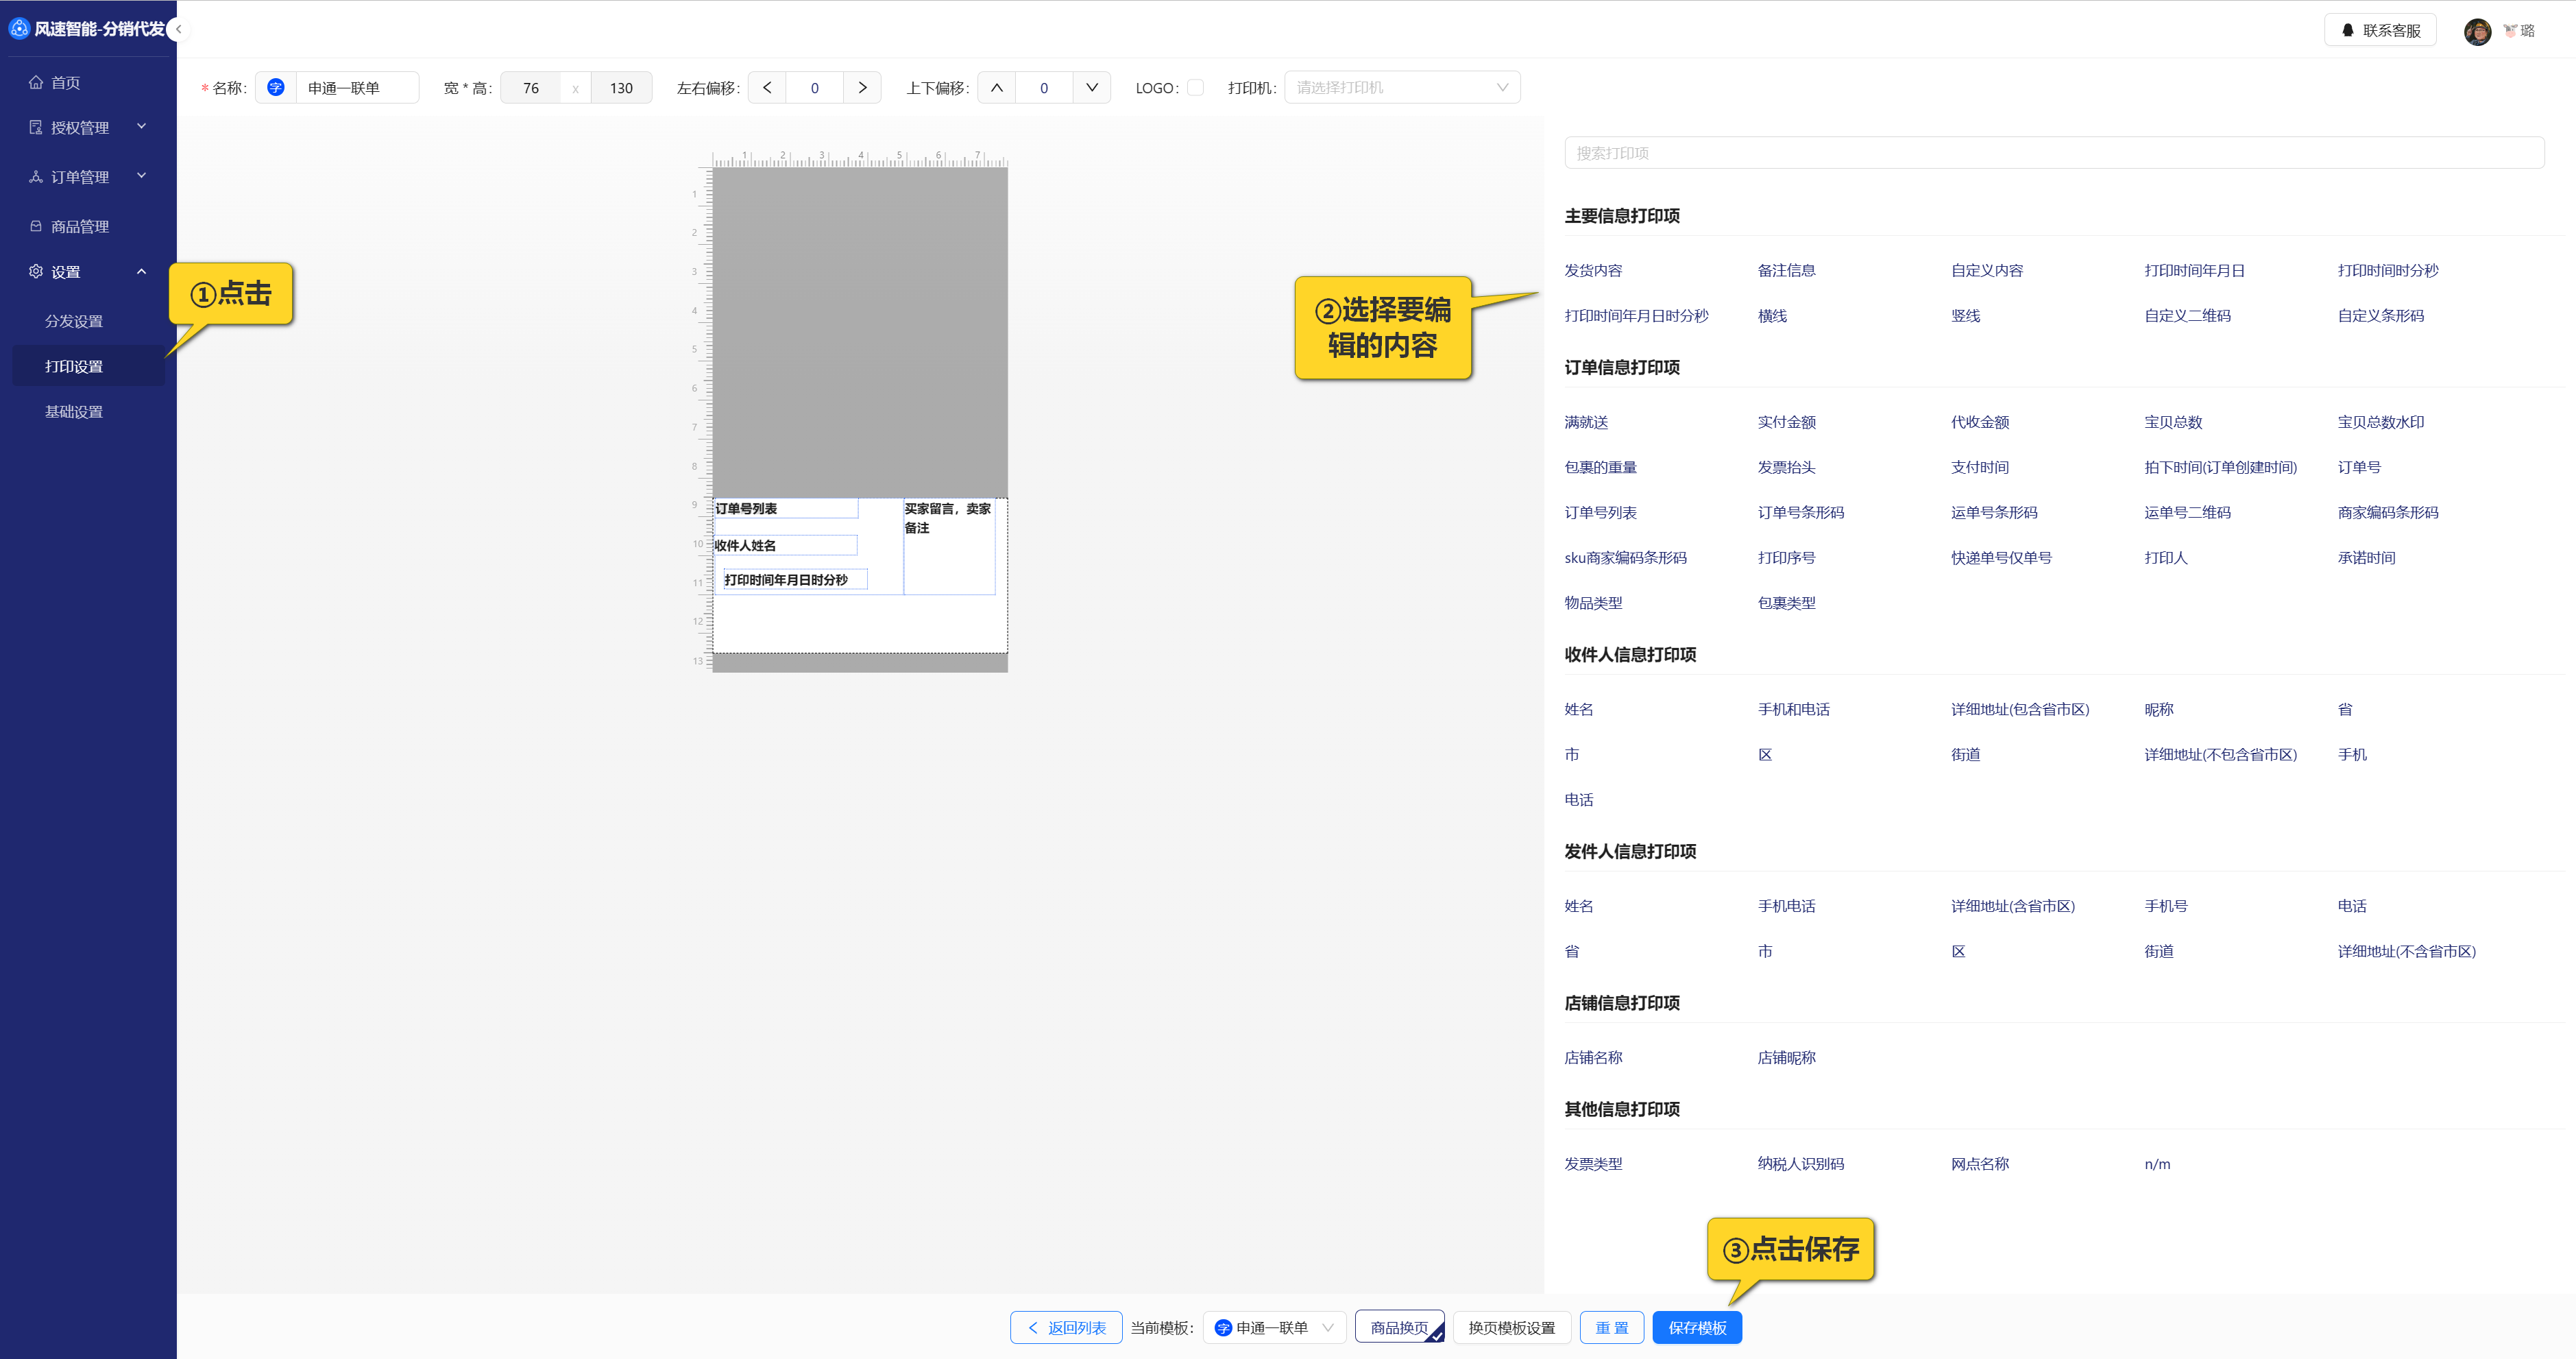Click the 保存模板 button

coord(1696,1327)
